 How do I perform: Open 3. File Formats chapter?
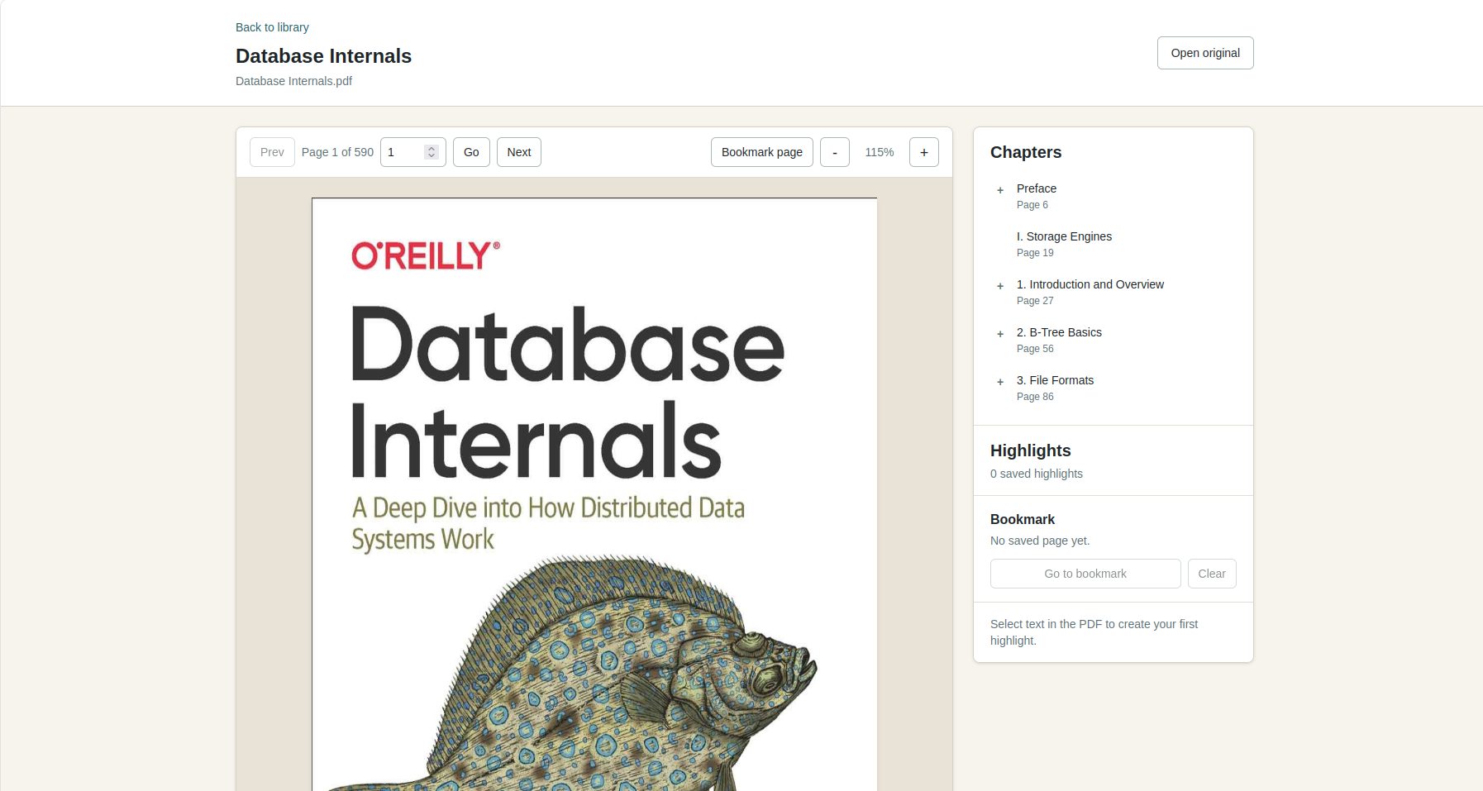click(x=1055, y=380)
